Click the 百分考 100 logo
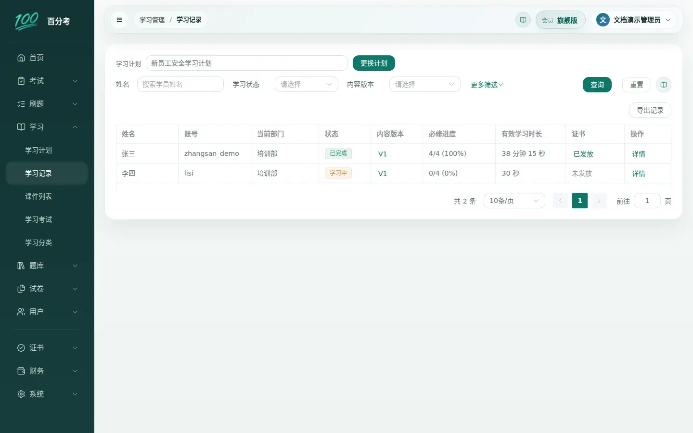Viewport: 693px width, 433px height. click(26, 21)
